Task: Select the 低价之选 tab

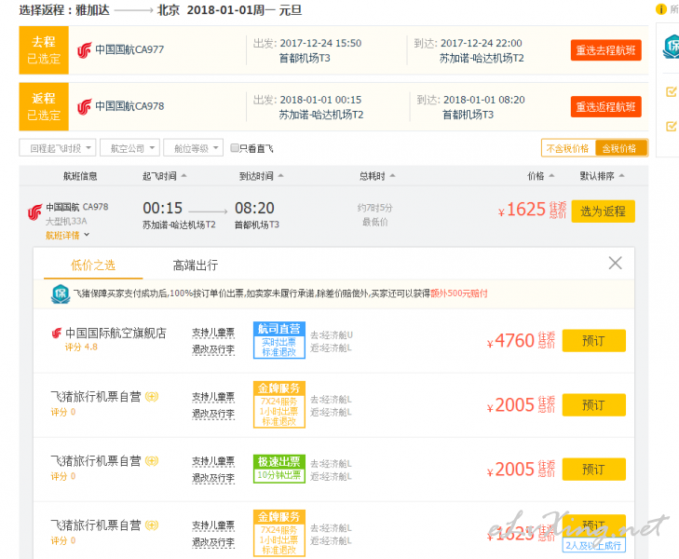Action: coord(93,265)
